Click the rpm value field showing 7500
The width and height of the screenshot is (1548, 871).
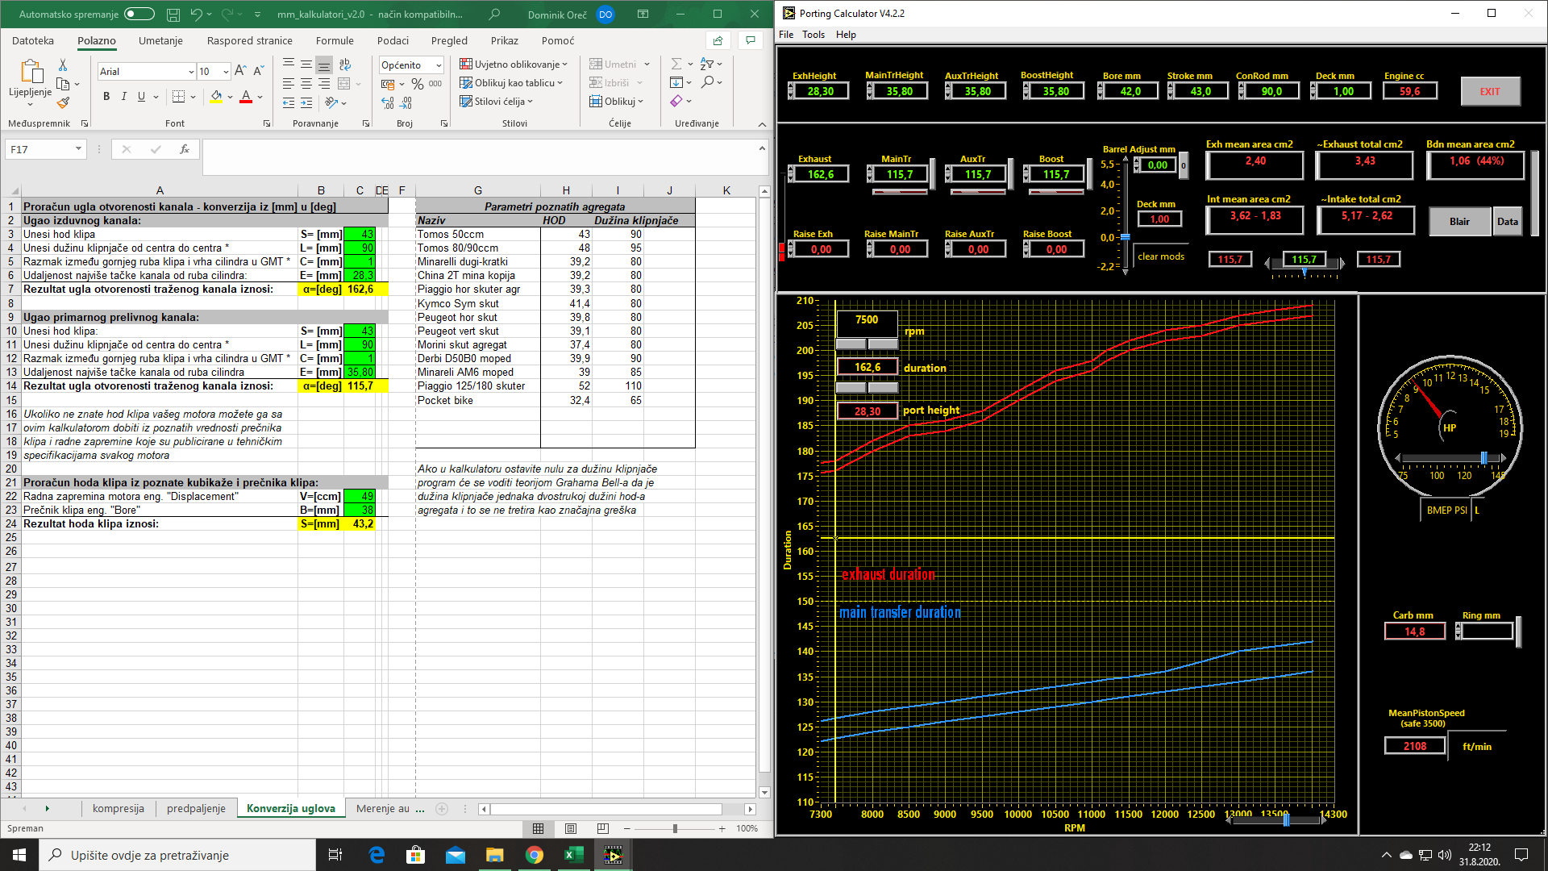tap(867, 320)
